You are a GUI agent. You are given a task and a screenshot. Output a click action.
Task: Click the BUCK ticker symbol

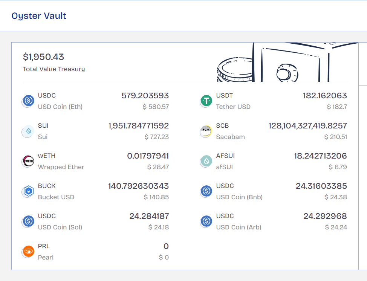point(47,186)
